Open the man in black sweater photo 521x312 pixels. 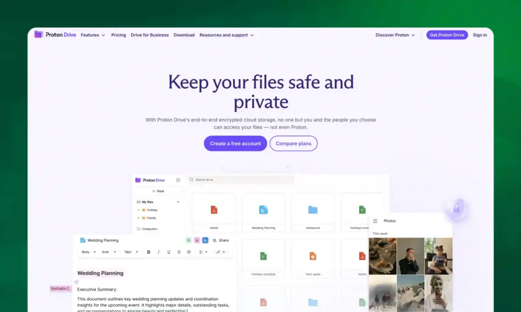click(411, 256)
